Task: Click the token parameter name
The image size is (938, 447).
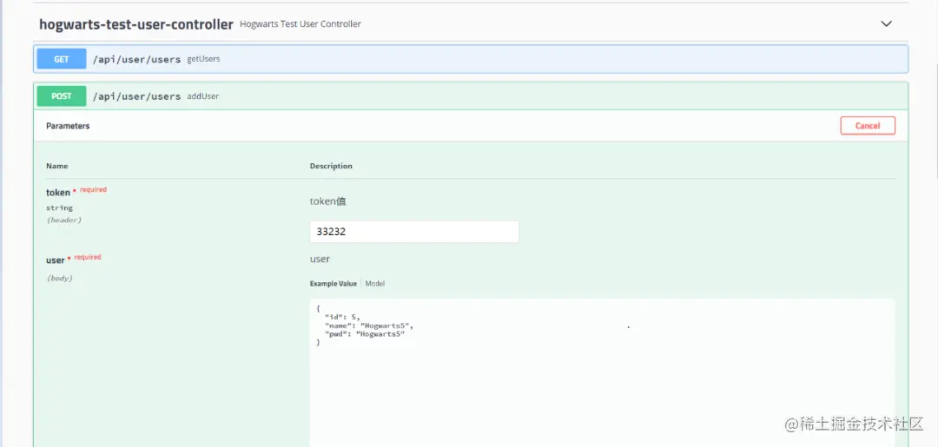Action: tap(58, 193)
